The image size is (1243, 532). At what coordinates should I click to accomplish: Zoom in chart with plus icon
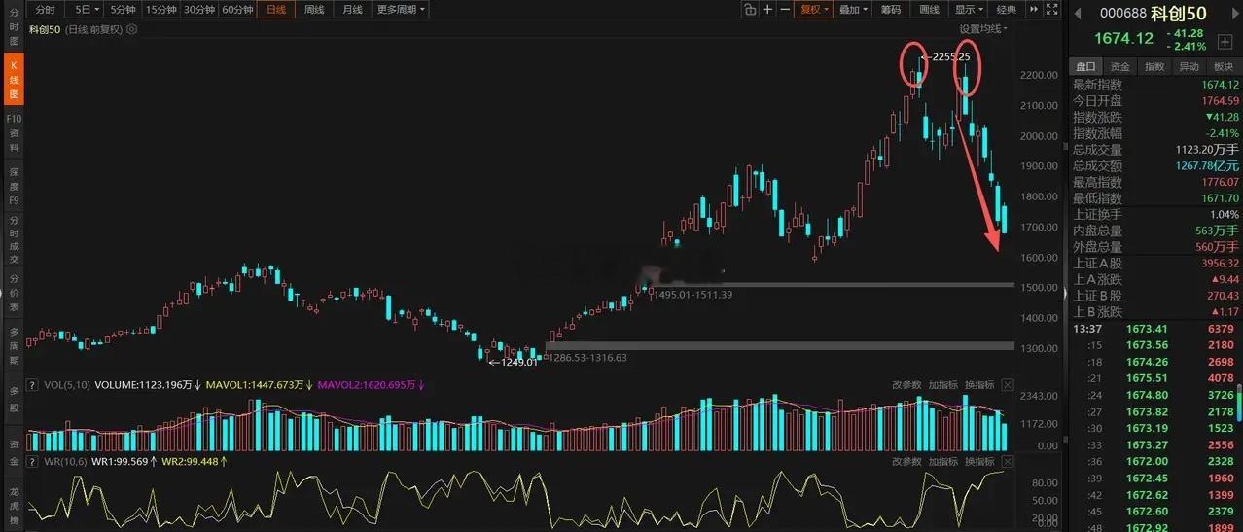click(x=767, y=9)
